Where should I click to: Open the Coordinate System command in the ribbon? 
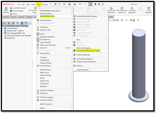[18, 8]
